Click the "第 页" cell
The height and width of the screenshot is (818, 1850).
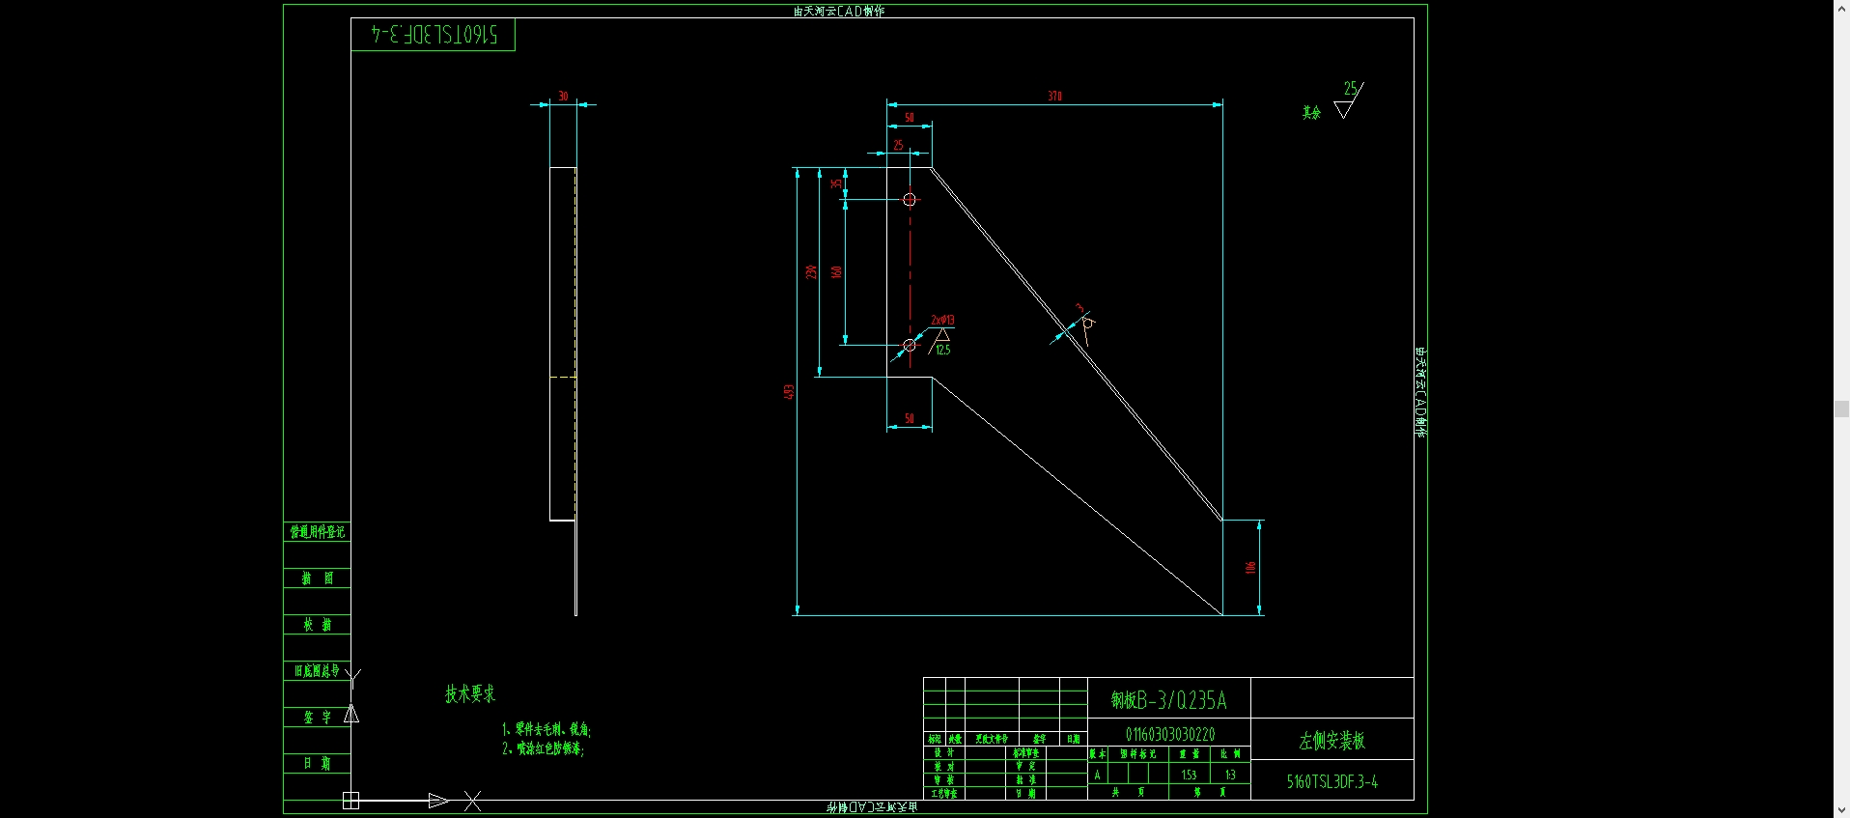tap(1210, 792)
